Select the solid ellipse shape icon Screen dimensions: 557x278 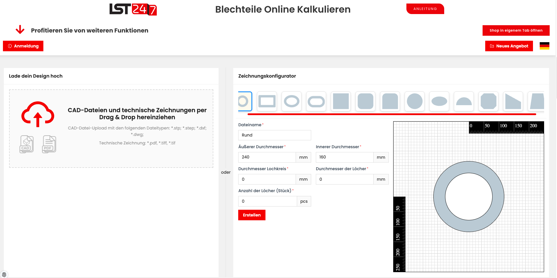coord(439,101)
